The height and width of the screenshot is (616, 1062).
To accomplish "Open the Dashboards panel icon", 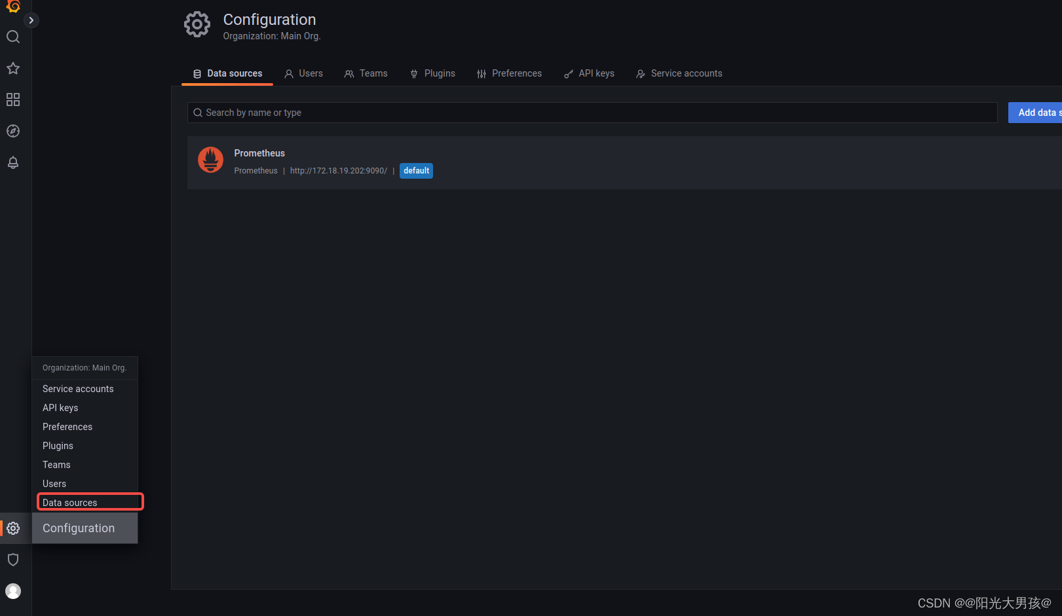I will pos(13,100).
